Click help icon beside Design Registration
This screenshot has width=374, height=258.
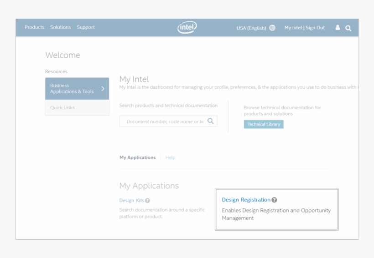pyautogui.click(x=274, y=200)
